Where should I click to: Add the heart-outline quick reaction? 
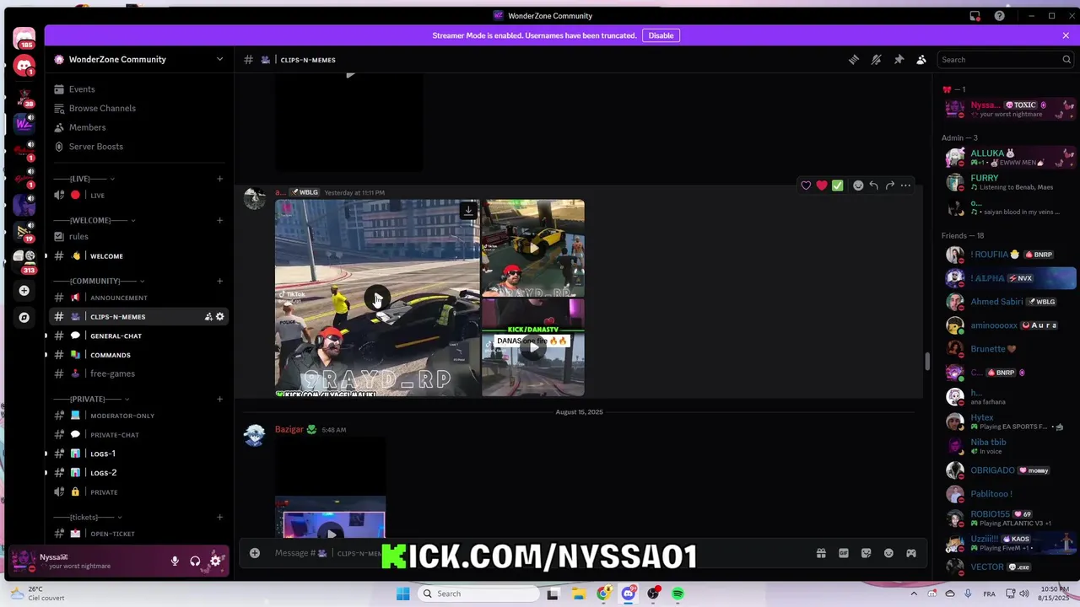806,185
